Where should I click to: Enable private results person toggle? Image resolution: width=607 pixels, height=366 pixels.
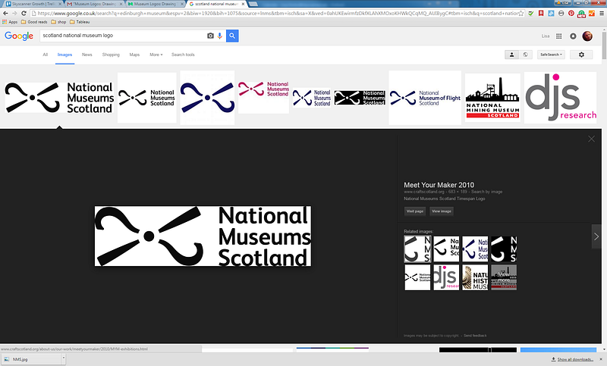[511, 55]
